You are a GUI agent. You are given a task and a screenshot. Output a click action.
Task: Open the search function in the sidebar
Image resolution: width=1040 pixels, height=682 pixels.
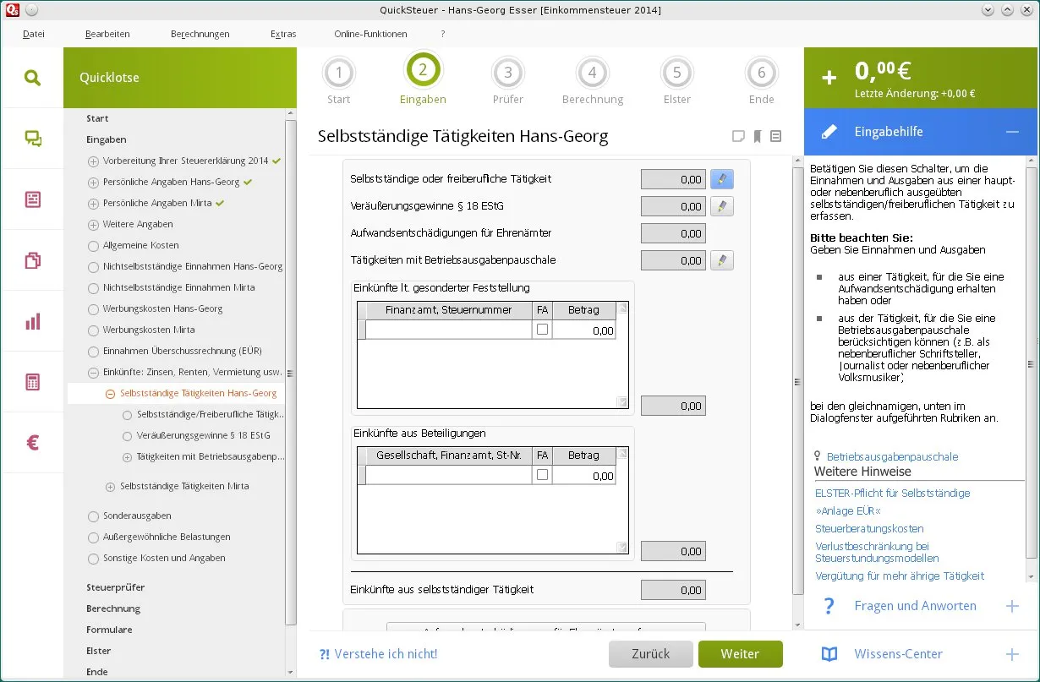coord(33,76)
